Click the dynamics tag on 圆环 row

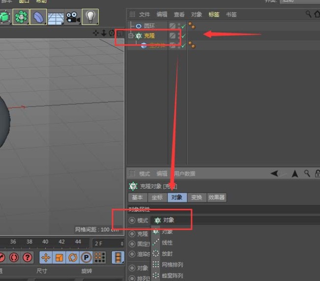click(192, 26)
